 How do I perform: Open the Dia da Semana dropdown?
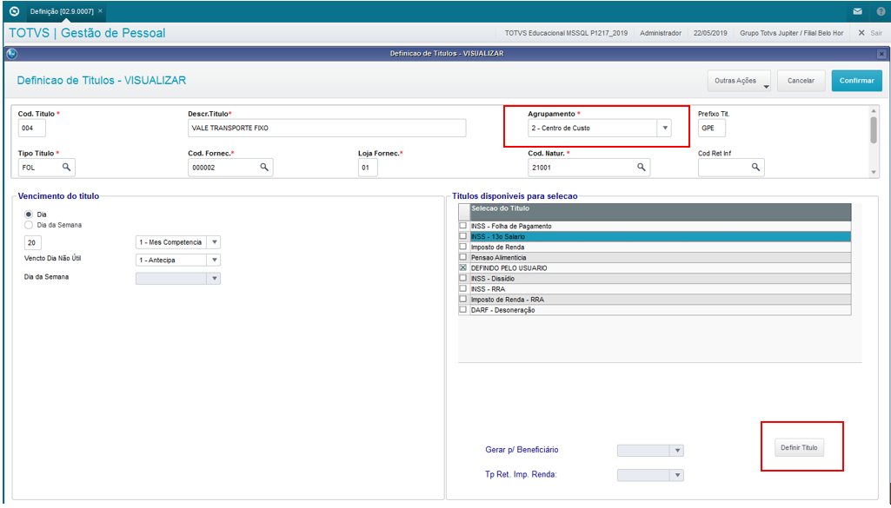(x=214, y=278)
